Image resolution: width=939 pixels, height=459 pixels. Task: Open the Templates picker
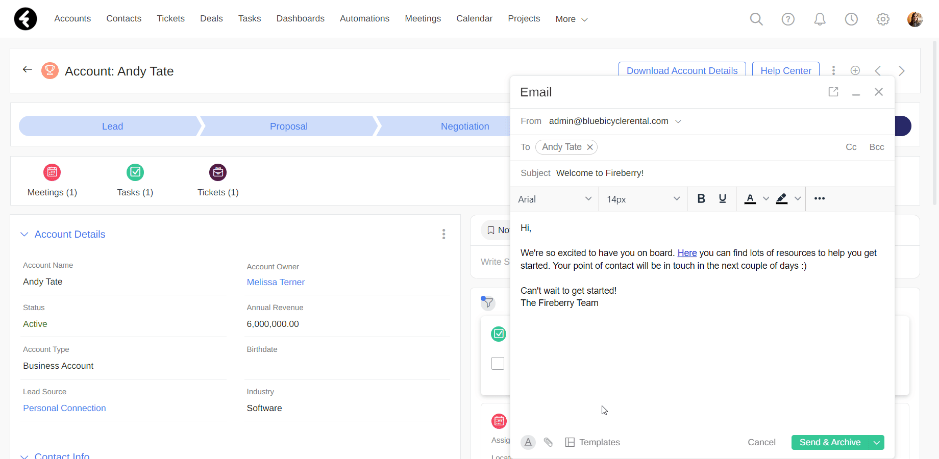(592, 442)
